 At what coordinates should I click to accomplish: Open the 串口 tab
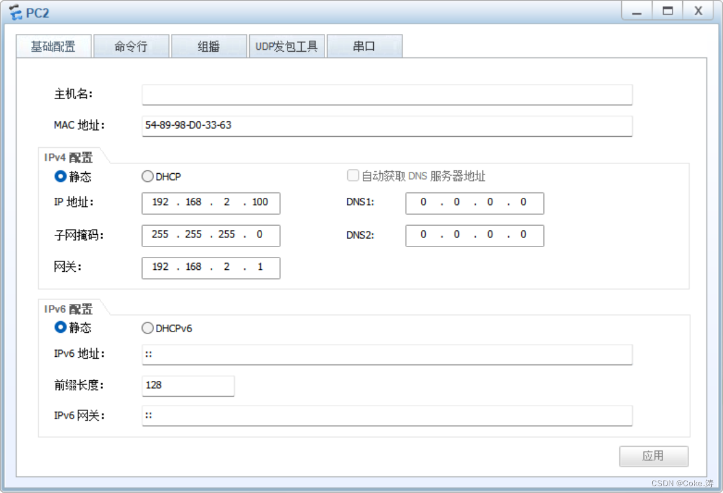pyautogui.click(x=365, y=46)
